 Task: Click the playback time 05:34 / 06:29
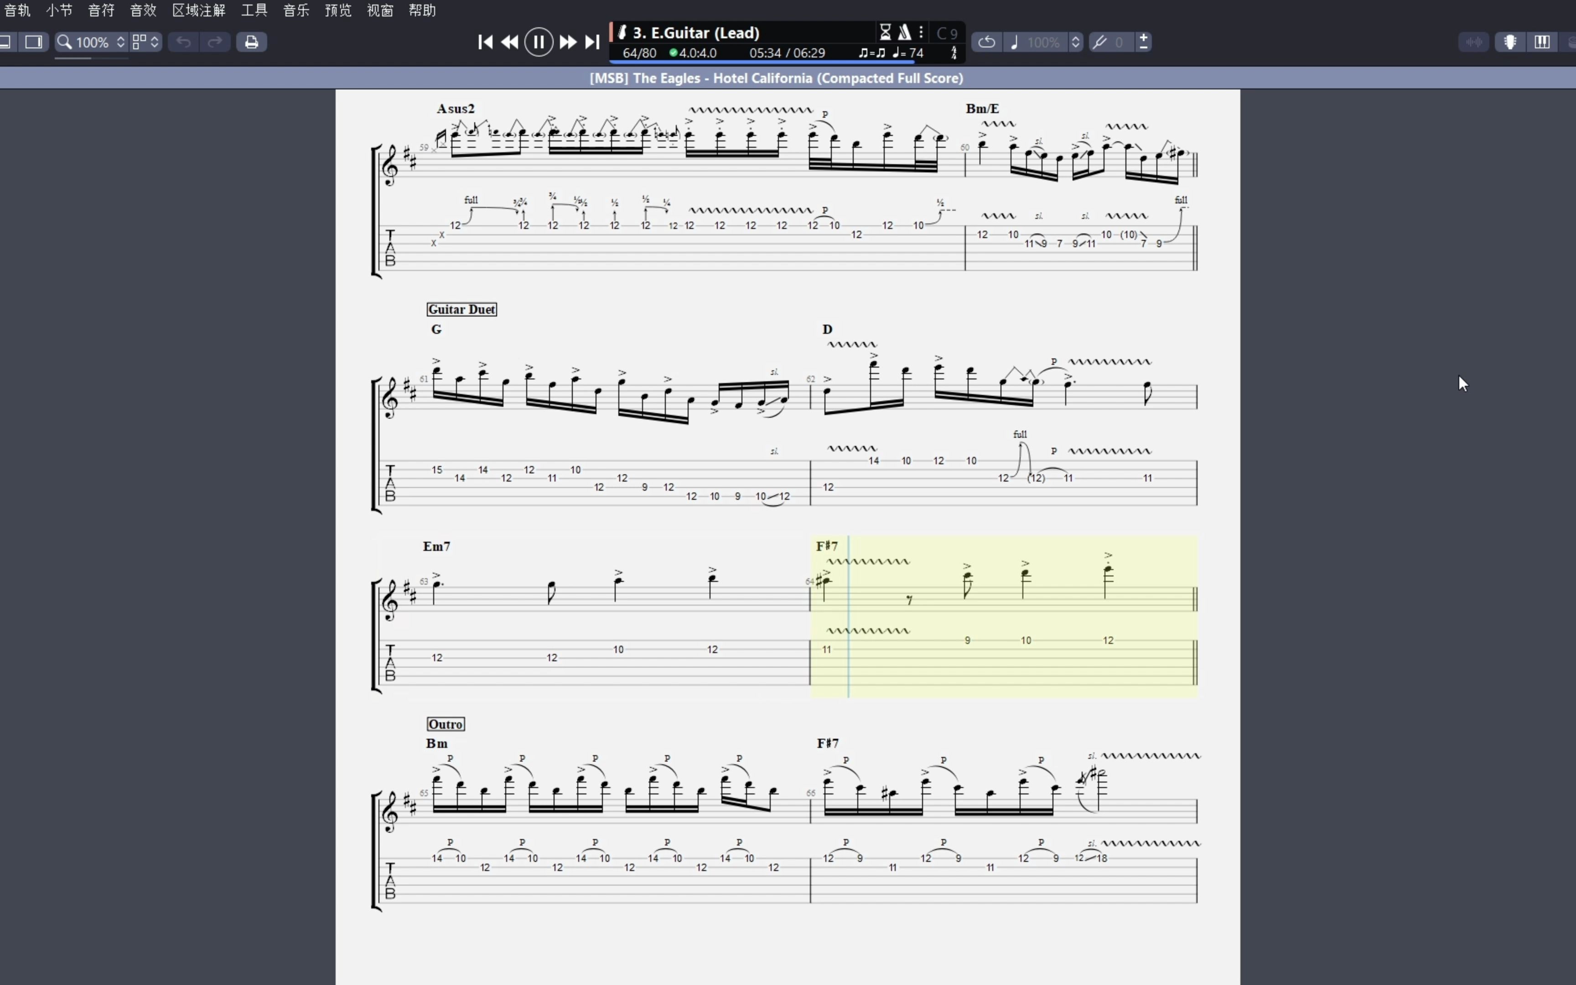tap(787, 53)
